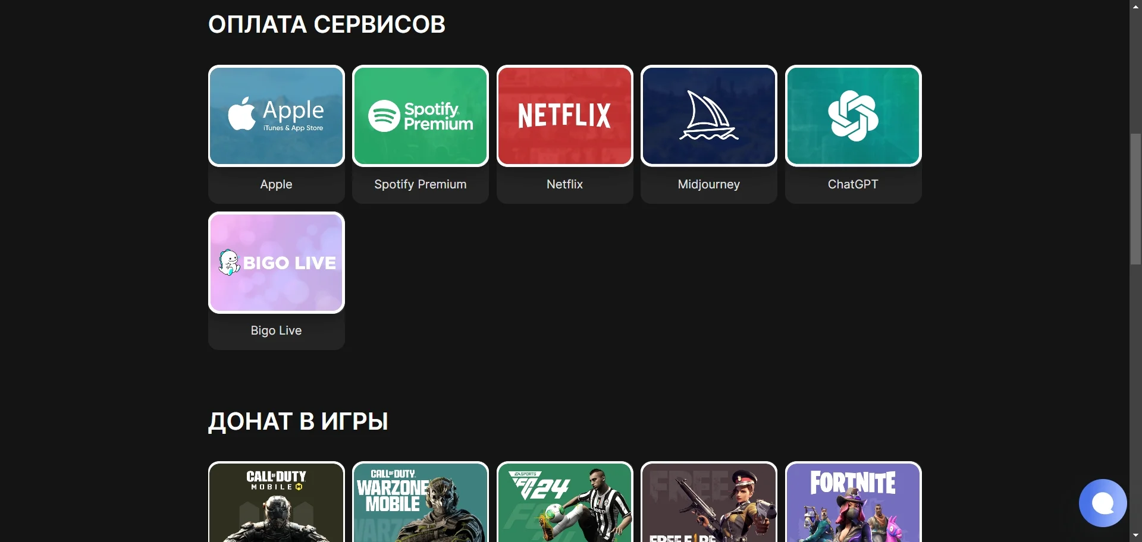Click the Apple label under the card
The width and height of the screenshot is (1142, 542).
coord(277,184)
